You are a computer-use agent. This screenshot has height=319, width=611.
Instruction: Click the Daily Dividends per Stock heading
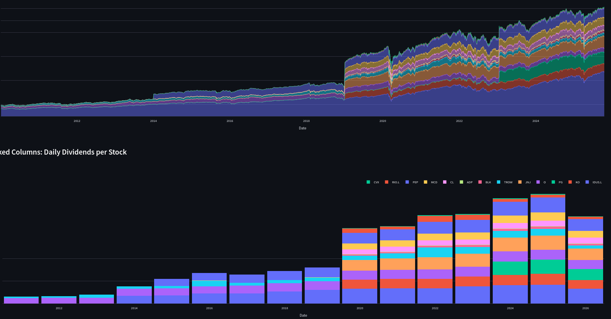[x=63, y=152]
